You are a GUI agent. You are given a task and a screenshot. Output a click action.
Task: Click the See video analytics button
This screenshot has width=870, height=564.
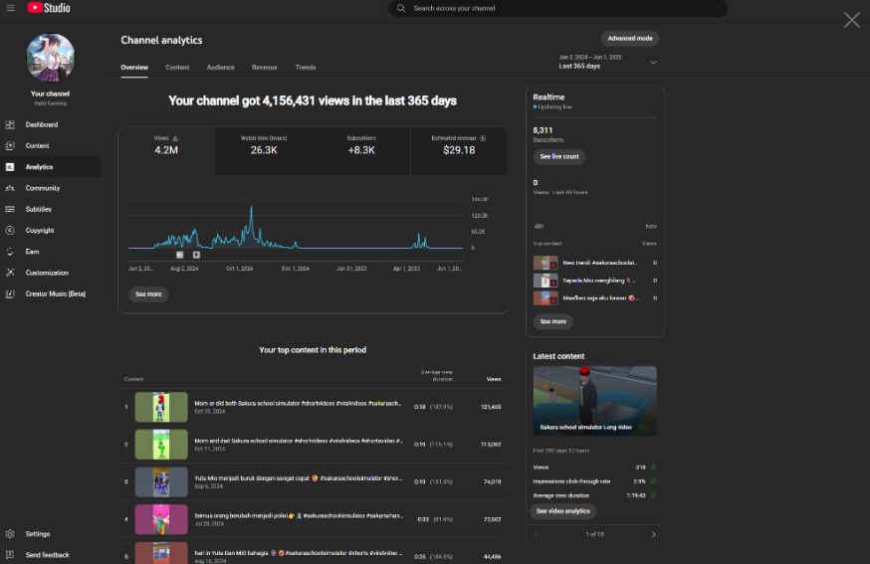tap(562, 510)
